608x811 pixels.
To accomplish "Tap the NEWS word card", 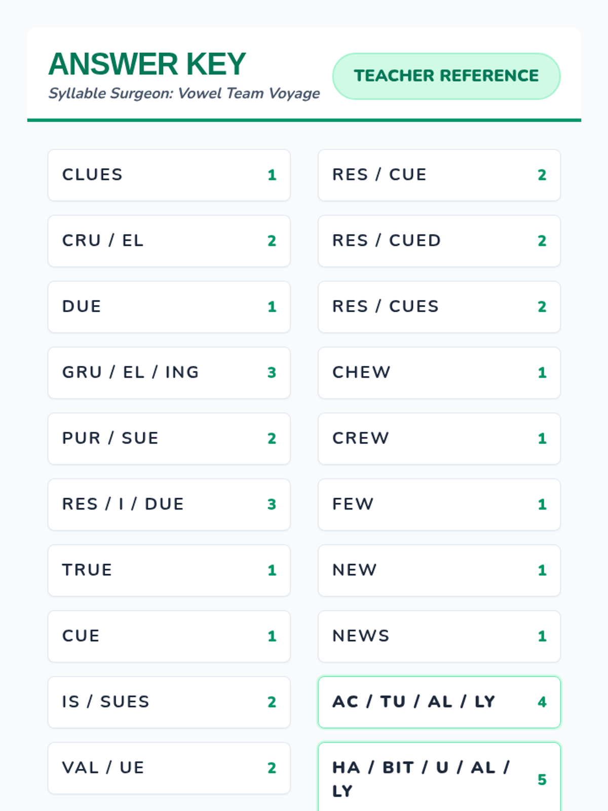I will pyautogui.click(x=439, y=636).
